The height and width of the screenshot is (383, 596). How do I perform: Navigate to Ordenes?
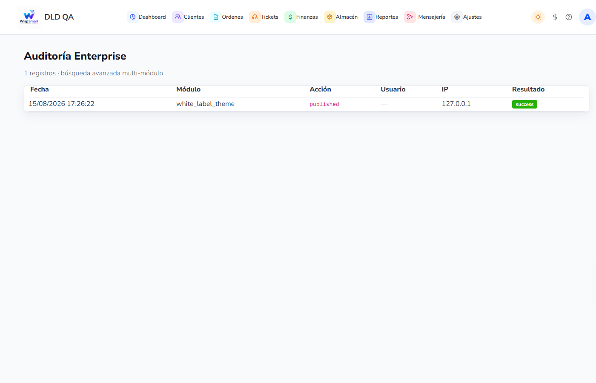232,17
